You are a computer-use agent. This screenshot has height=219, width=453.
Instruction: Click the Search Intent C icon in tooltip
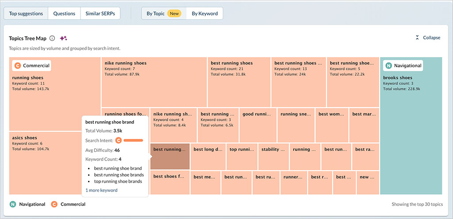click(118, 140)
